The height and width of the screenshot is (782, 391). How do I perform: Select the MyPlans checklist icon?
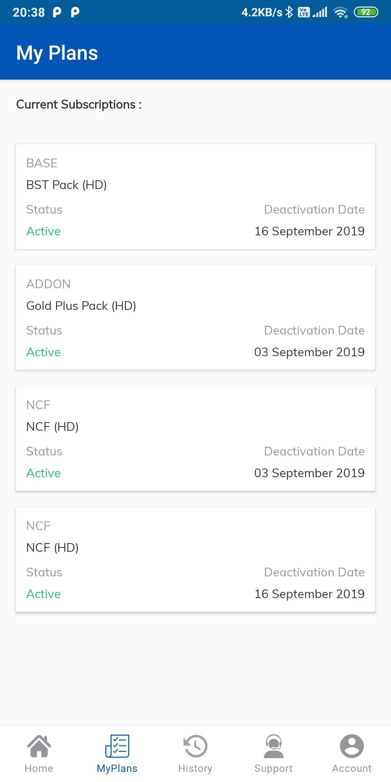pos(117,746)
